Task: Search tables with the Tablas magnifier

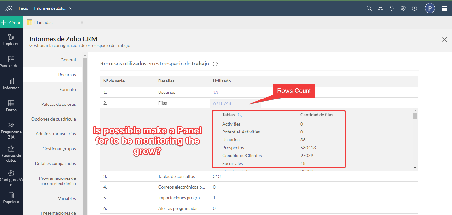Action: tap(240, 115)
